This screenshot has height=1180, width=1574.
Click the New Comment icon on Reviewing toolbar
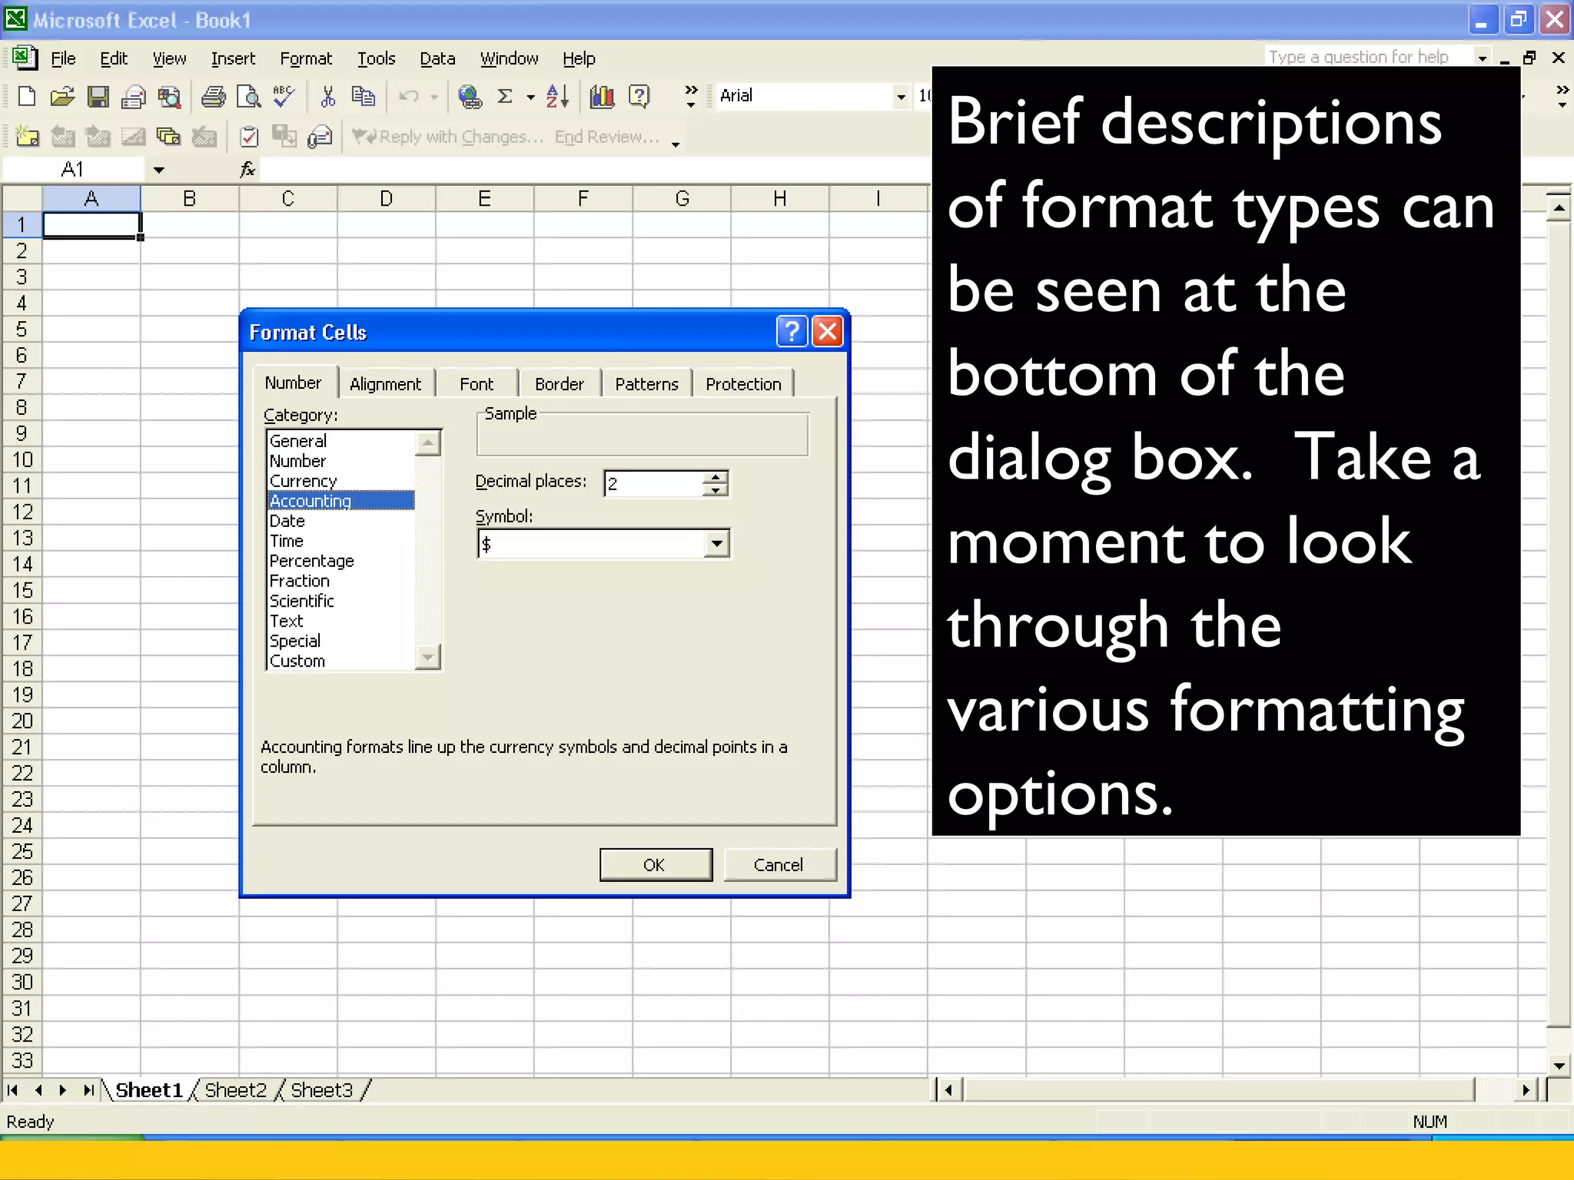(x=27, y=137)
